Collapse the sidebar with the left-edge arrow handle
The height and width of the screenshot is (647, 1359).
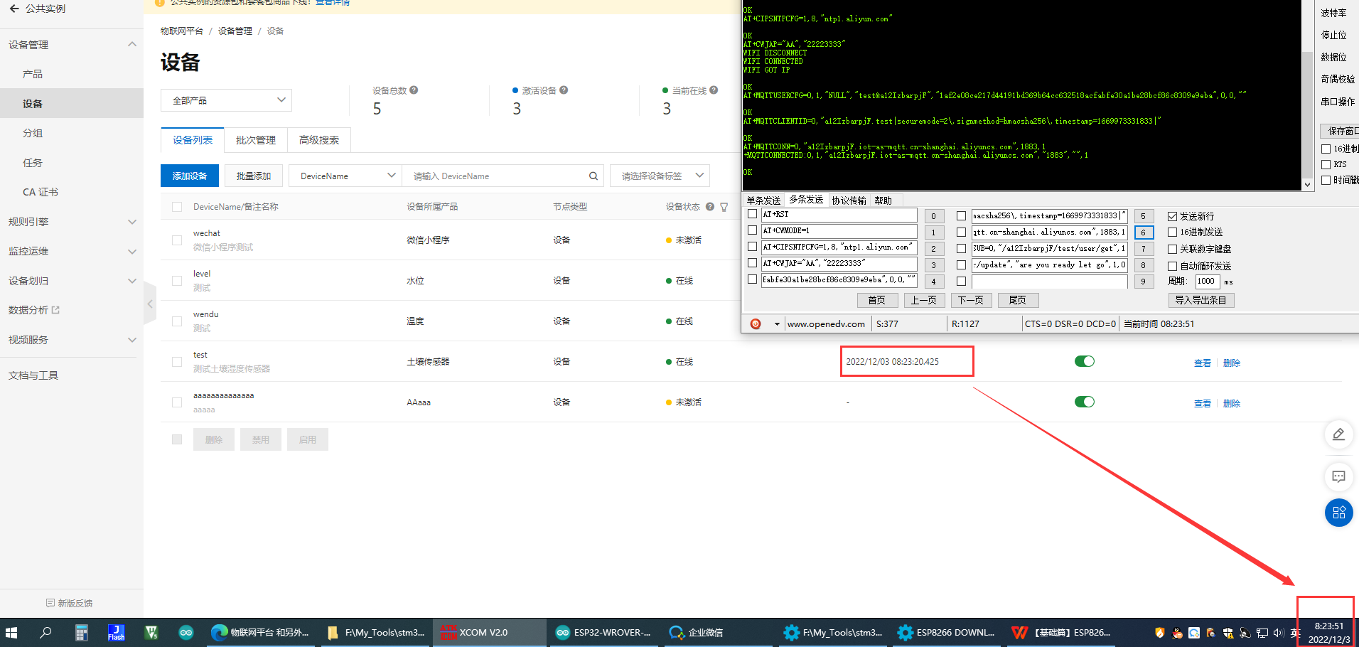(150, 304)
